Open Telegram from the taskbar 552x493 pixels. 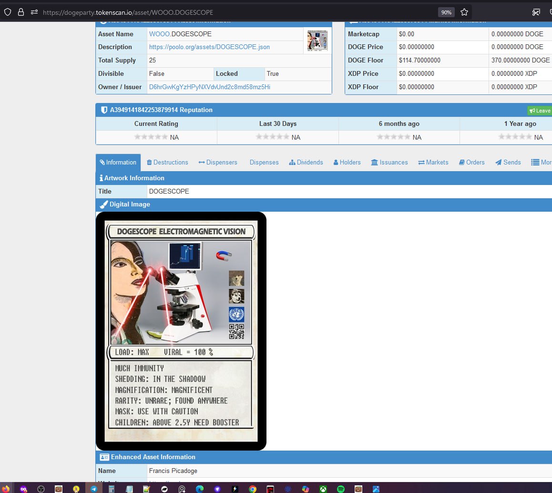click(x=94, y=489)
